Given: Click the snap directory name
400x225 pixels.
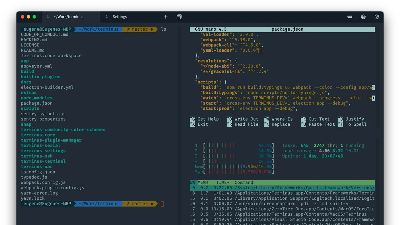Looking at the screenshot, I should click(26, 124).
